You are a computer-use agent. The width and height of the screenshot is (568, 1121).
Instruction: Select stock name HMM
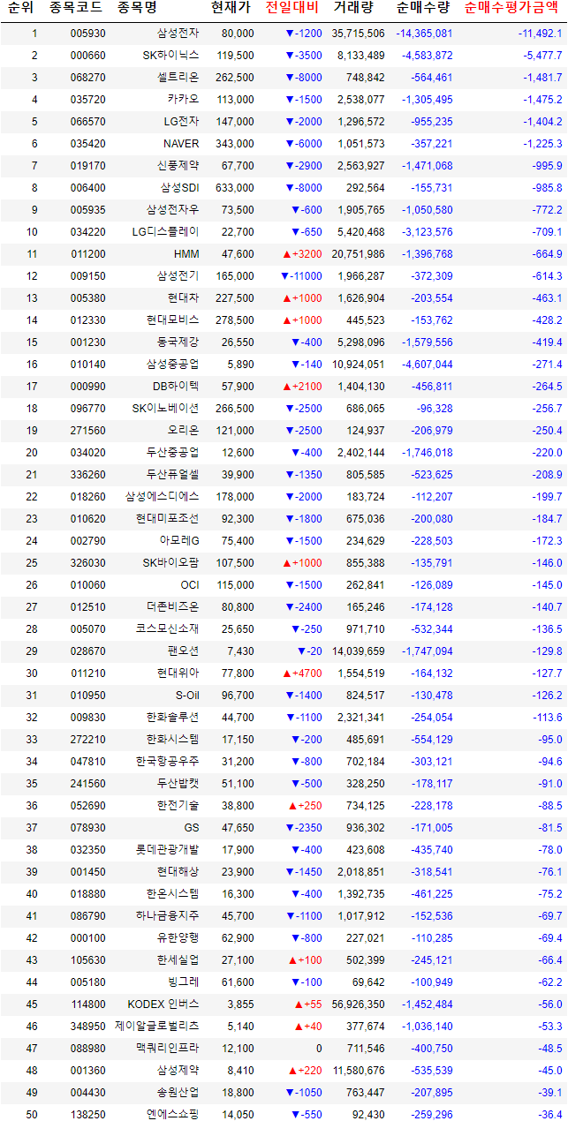point(187,254)
